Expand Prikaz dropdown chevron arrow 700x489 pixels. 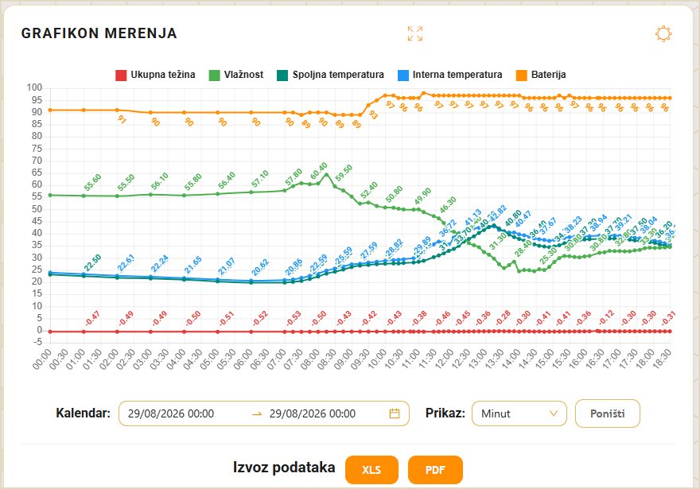(x=553, y=413)
